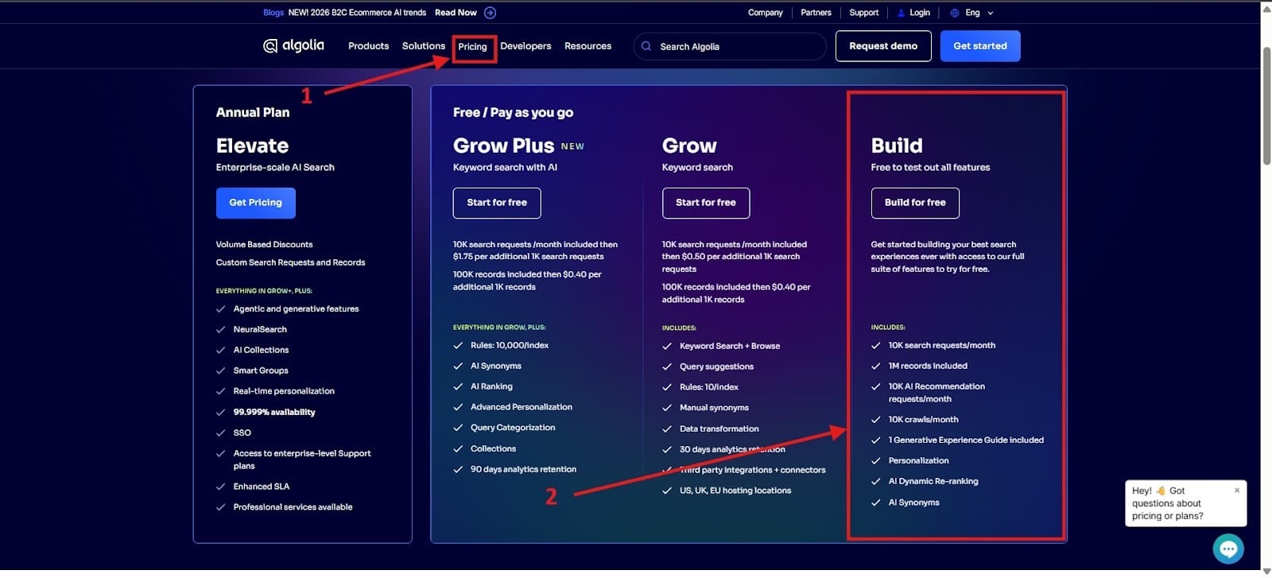Click 1 Generative Experience Guide included
Viewport: 1272px width, 578px height.
click(966, 440)
